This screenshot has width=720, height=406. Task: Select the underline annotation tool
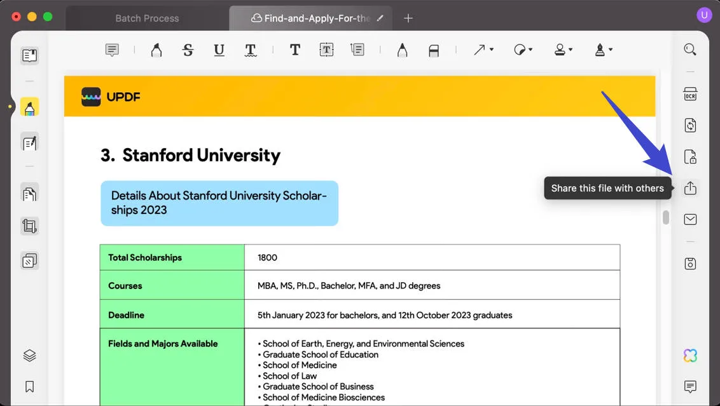(x=219, y=50)
